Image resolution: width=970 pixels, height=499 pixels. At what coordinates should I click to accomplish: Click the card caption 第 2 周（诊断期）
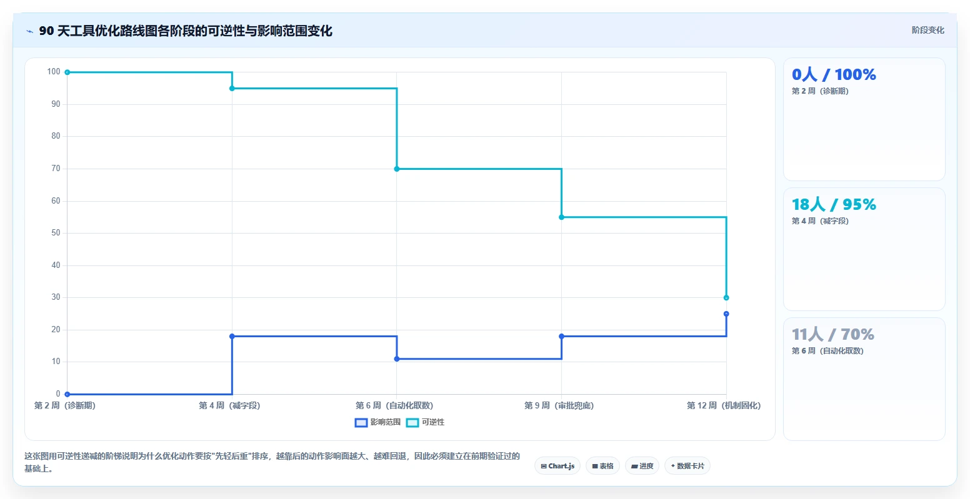tap(820, 91)
